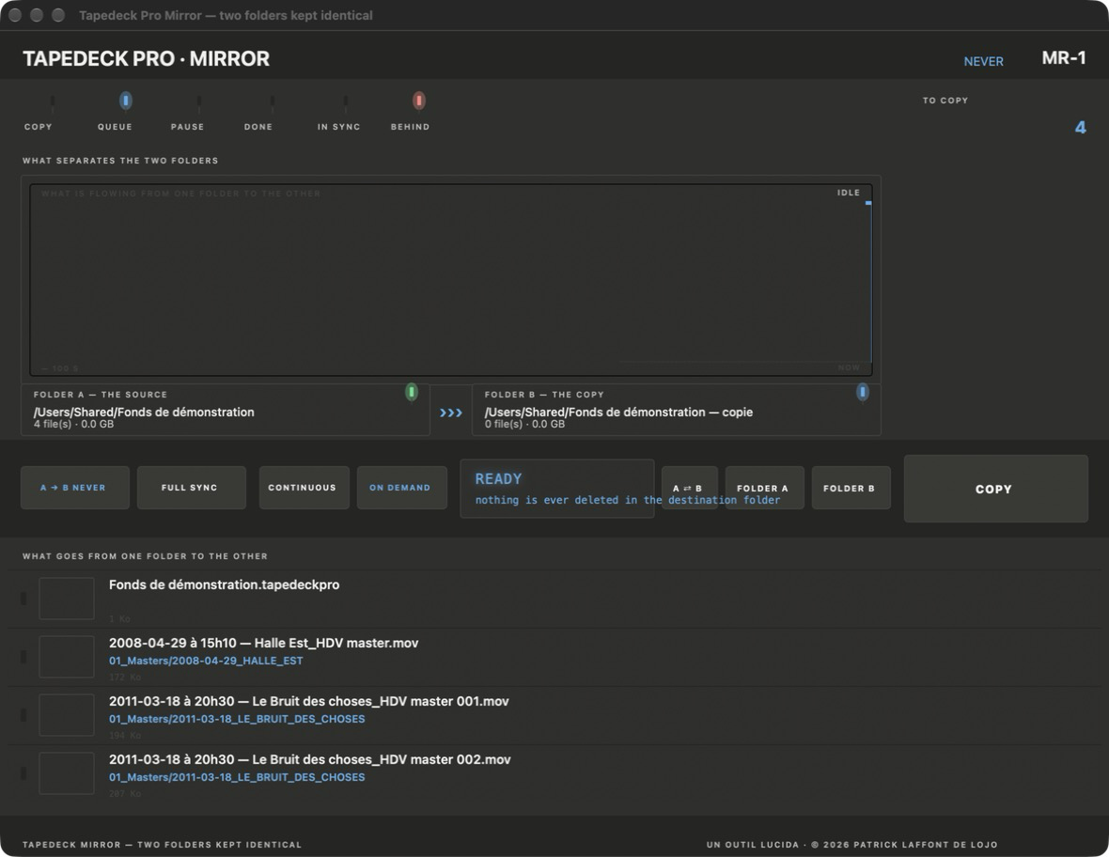The width and height of the screenshot is (1109, 857).
Task: Open the FOLDER B chooser
Action: tap(851, 487)
